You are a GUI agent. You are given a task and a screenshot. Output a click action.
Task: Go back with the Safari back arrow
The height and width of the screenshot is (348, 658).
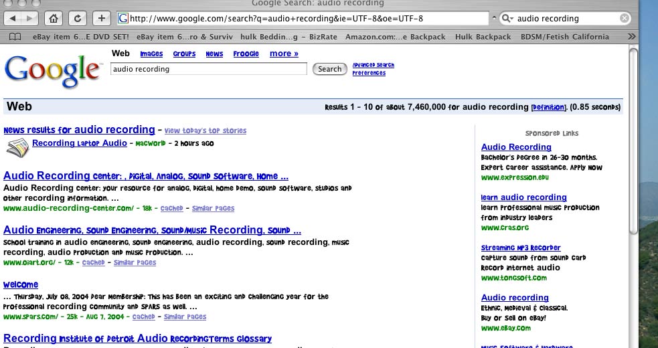tap(13, 19)
